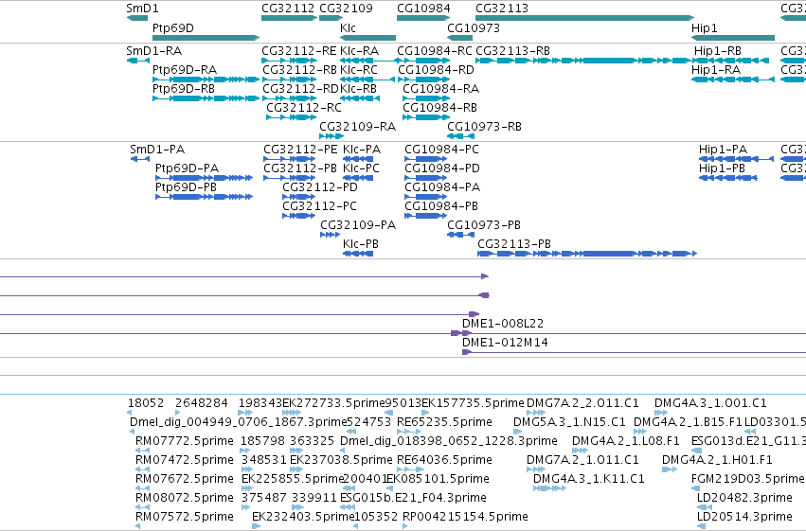The image size is (806, 531).
Task: Click protein CG10973-PB
Action: tap(484, 225)
